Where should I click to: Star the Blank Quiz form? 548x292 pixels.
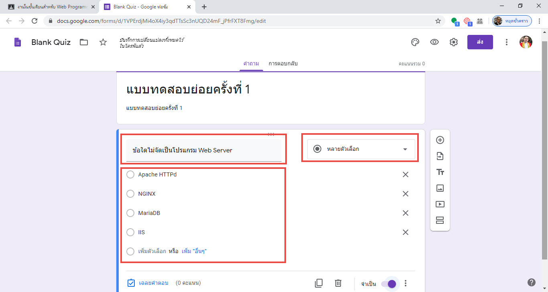click(x=103, y=42)
